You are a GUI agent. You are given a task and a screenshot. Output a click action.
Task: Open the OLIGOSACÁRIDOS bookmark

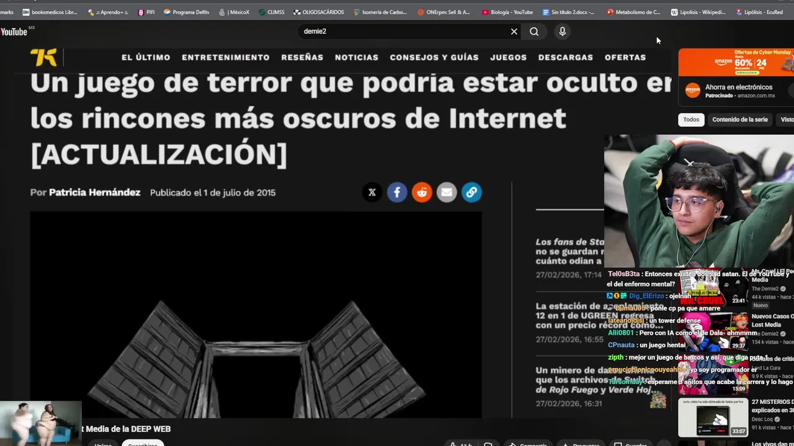click(x=319, y=12)
